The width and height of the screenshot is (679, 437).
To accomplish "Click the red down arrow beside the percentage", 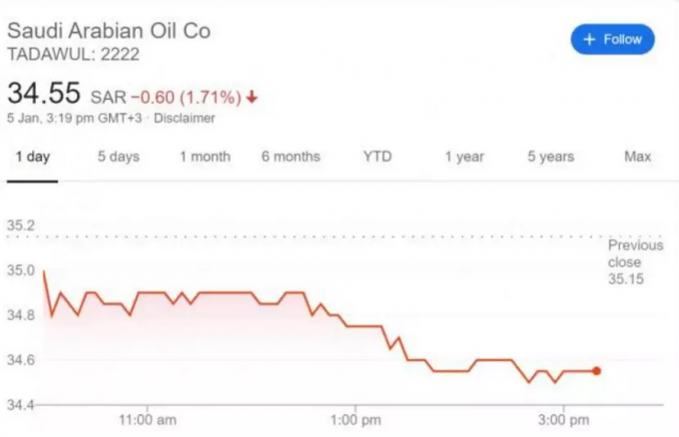I will click(x=252, y=98).
